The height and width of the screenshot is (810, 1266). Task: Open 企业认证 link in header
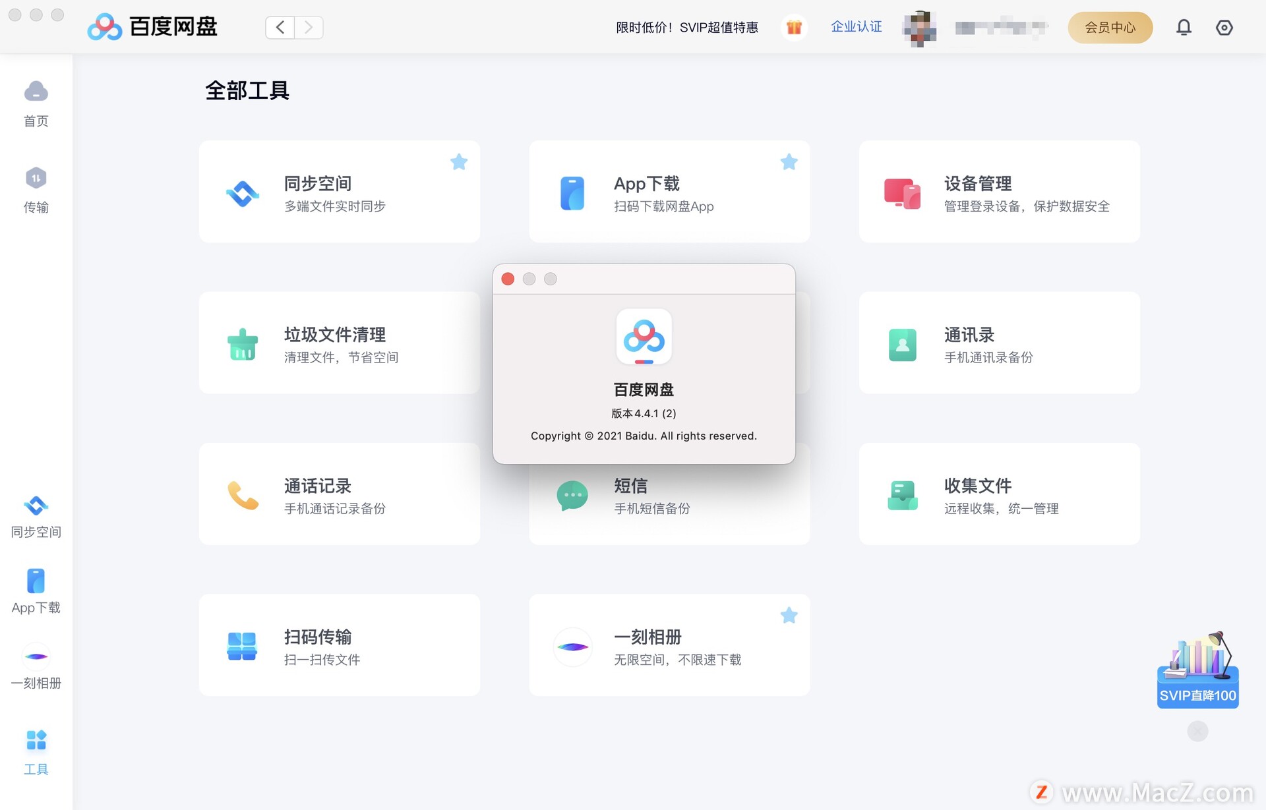click(856, 27)
